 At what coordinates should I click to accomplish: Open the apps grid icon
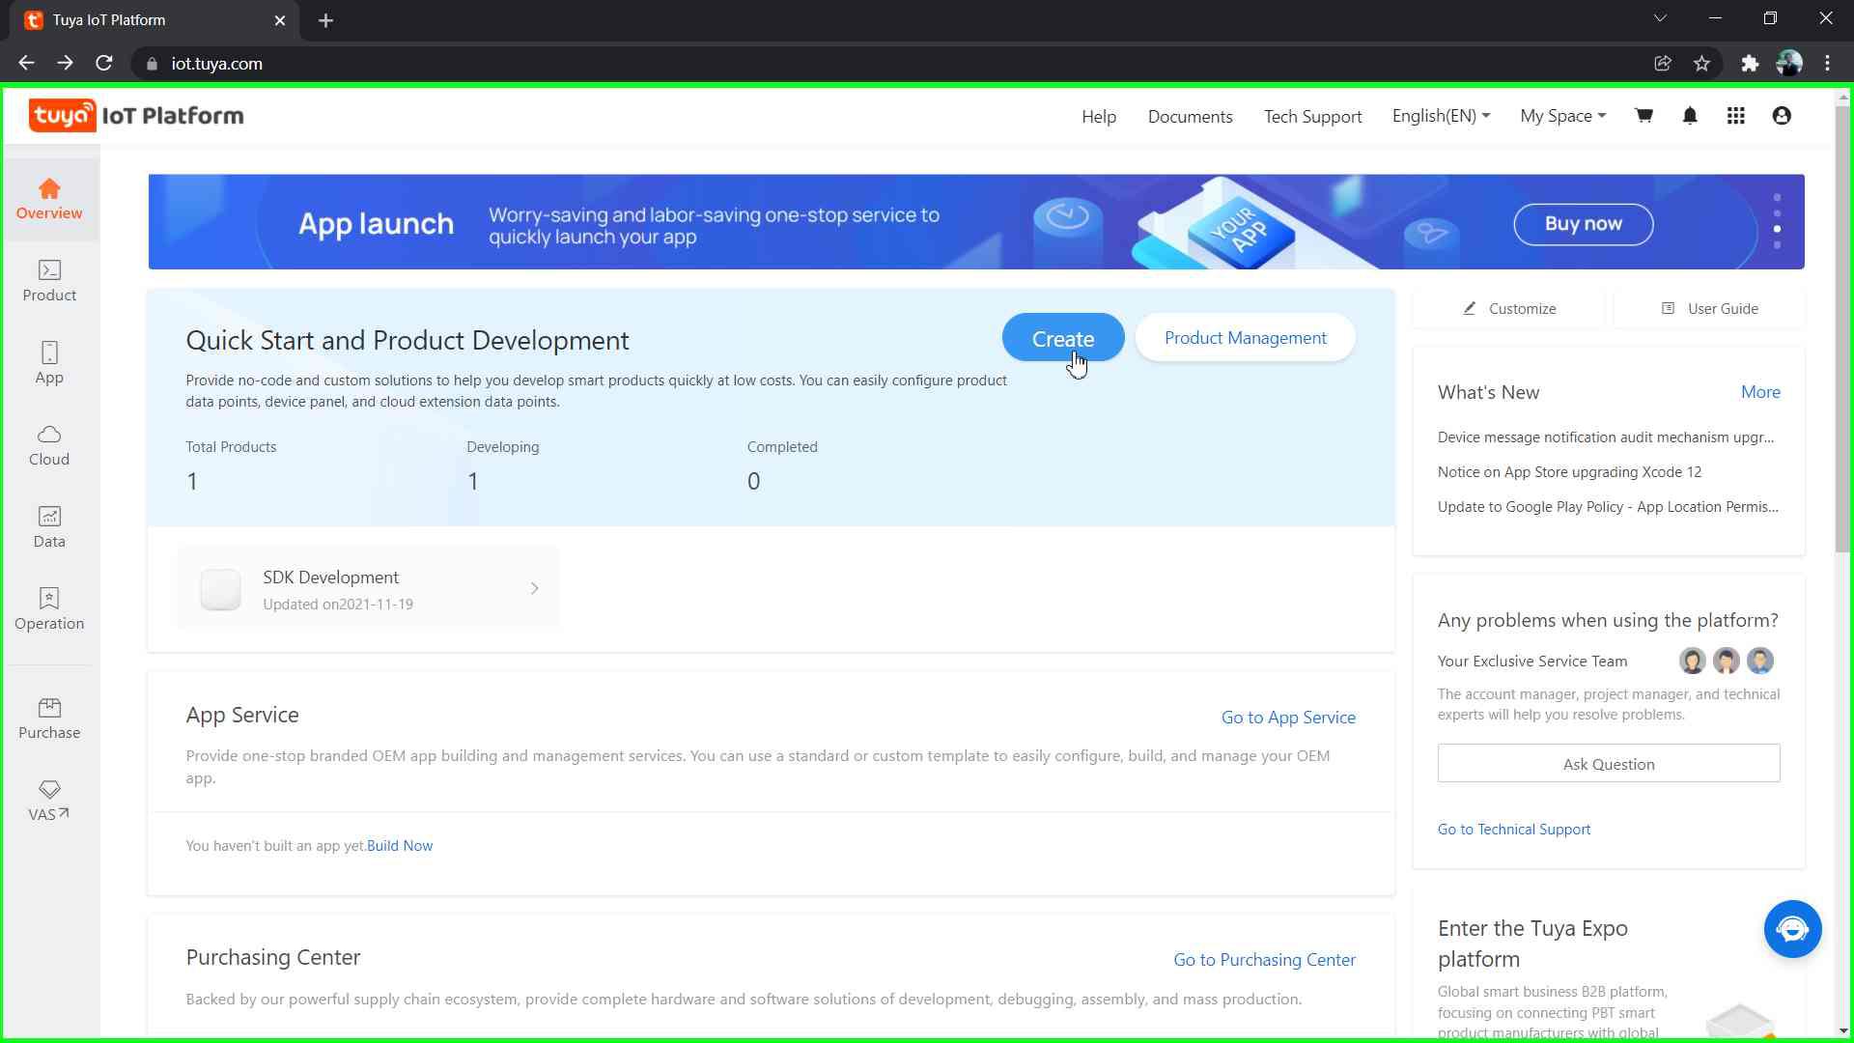point(1736,116)
